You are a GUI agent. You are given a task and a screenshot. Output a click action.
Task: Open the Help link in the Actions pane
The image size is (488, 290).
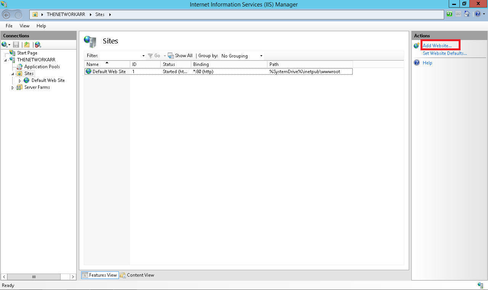427,63
